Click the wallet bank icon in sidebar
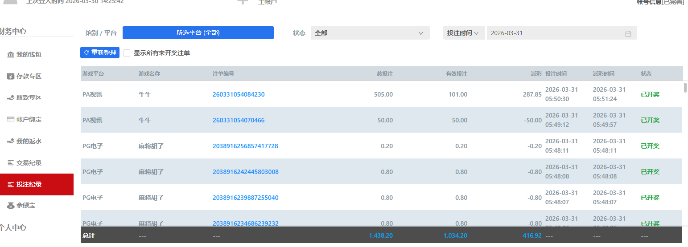This screenshot has height=247, width=688. [x=11, y=54]
